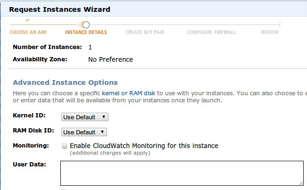307x190 pixels.
Task: Select the Instance Details step label
Action: 86,33
